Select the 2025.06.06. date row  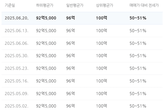pos(82,43)
